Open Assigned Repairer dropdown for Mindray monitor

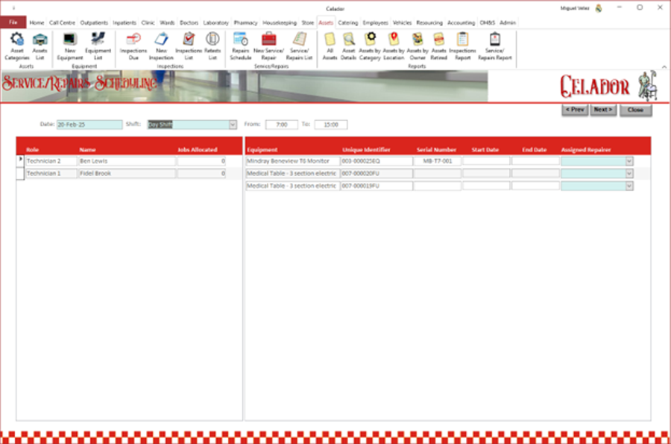pyautogui.click(x=629, y=160)
